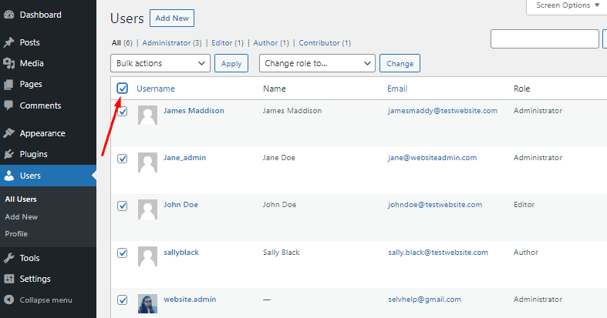This screenshot has height=318, width=607.
Task: Click sallyblack's avatar placeholder
Action: pos(147,256)
